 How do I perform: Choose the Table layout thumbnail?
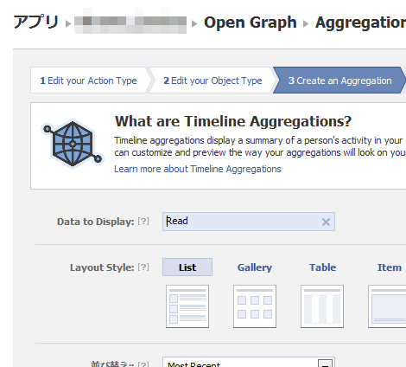(x=322, y=306)
